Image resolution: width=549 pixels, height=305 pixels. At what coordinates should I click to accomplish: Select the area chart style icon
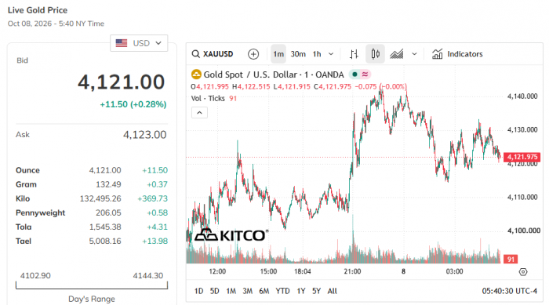click(x=396, y=54)
